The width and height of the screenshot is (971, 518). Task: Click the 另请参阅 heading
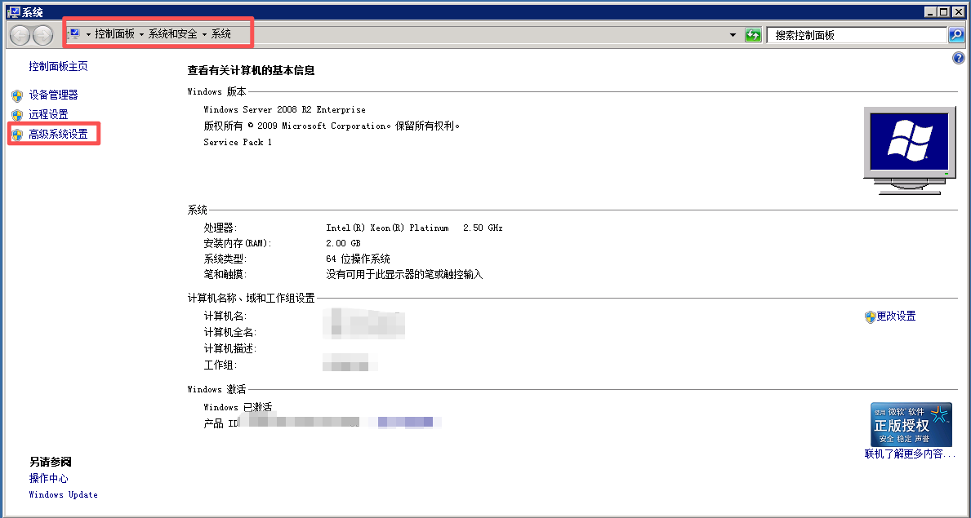click(50, 462)
